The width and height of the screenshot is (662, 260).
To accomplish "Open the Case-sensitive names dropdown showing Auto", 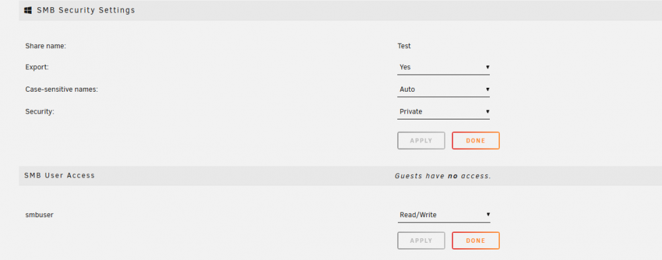I will pos(444,89).
